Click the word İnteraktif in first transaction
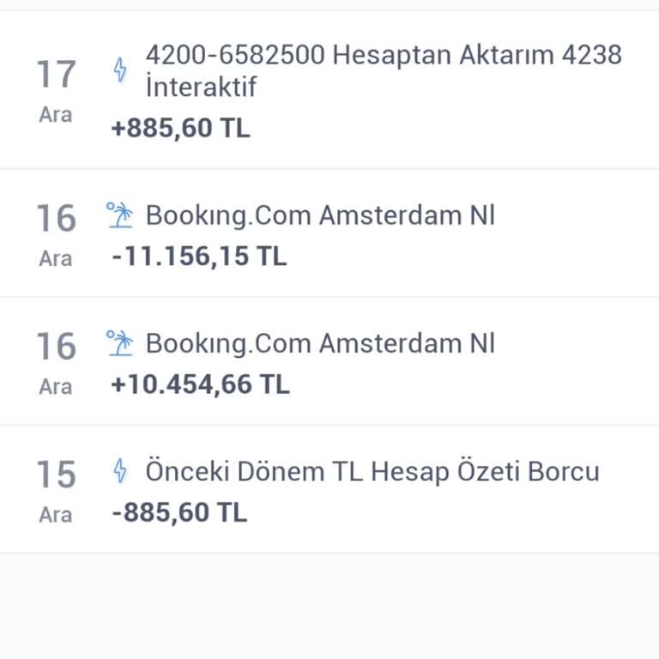This screenshot has height=659, width=659. click(201, 88)
